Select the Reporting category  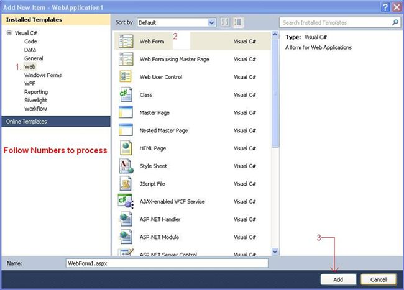click(x=36, y=92)
